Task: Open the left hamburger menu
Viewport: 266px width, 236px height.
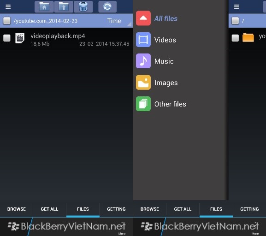Action: point(8,7)
